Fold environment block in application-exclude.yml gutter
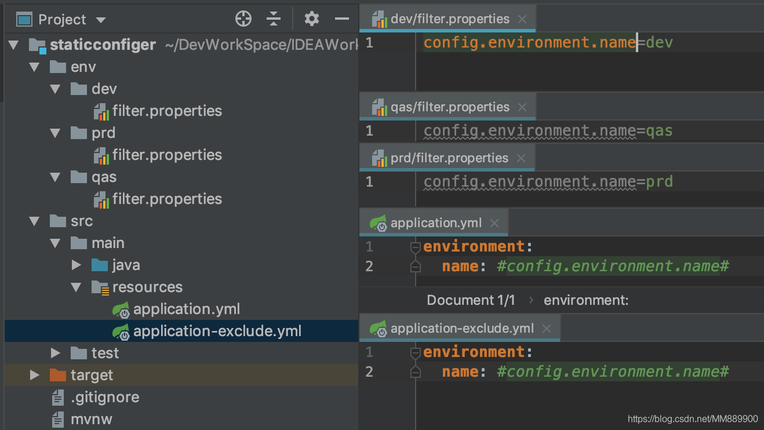Viewport: 764px width, 430px height. [415, 353]
